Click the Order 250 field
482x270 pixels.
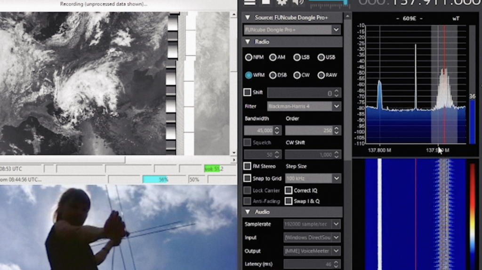coord(309,131)
